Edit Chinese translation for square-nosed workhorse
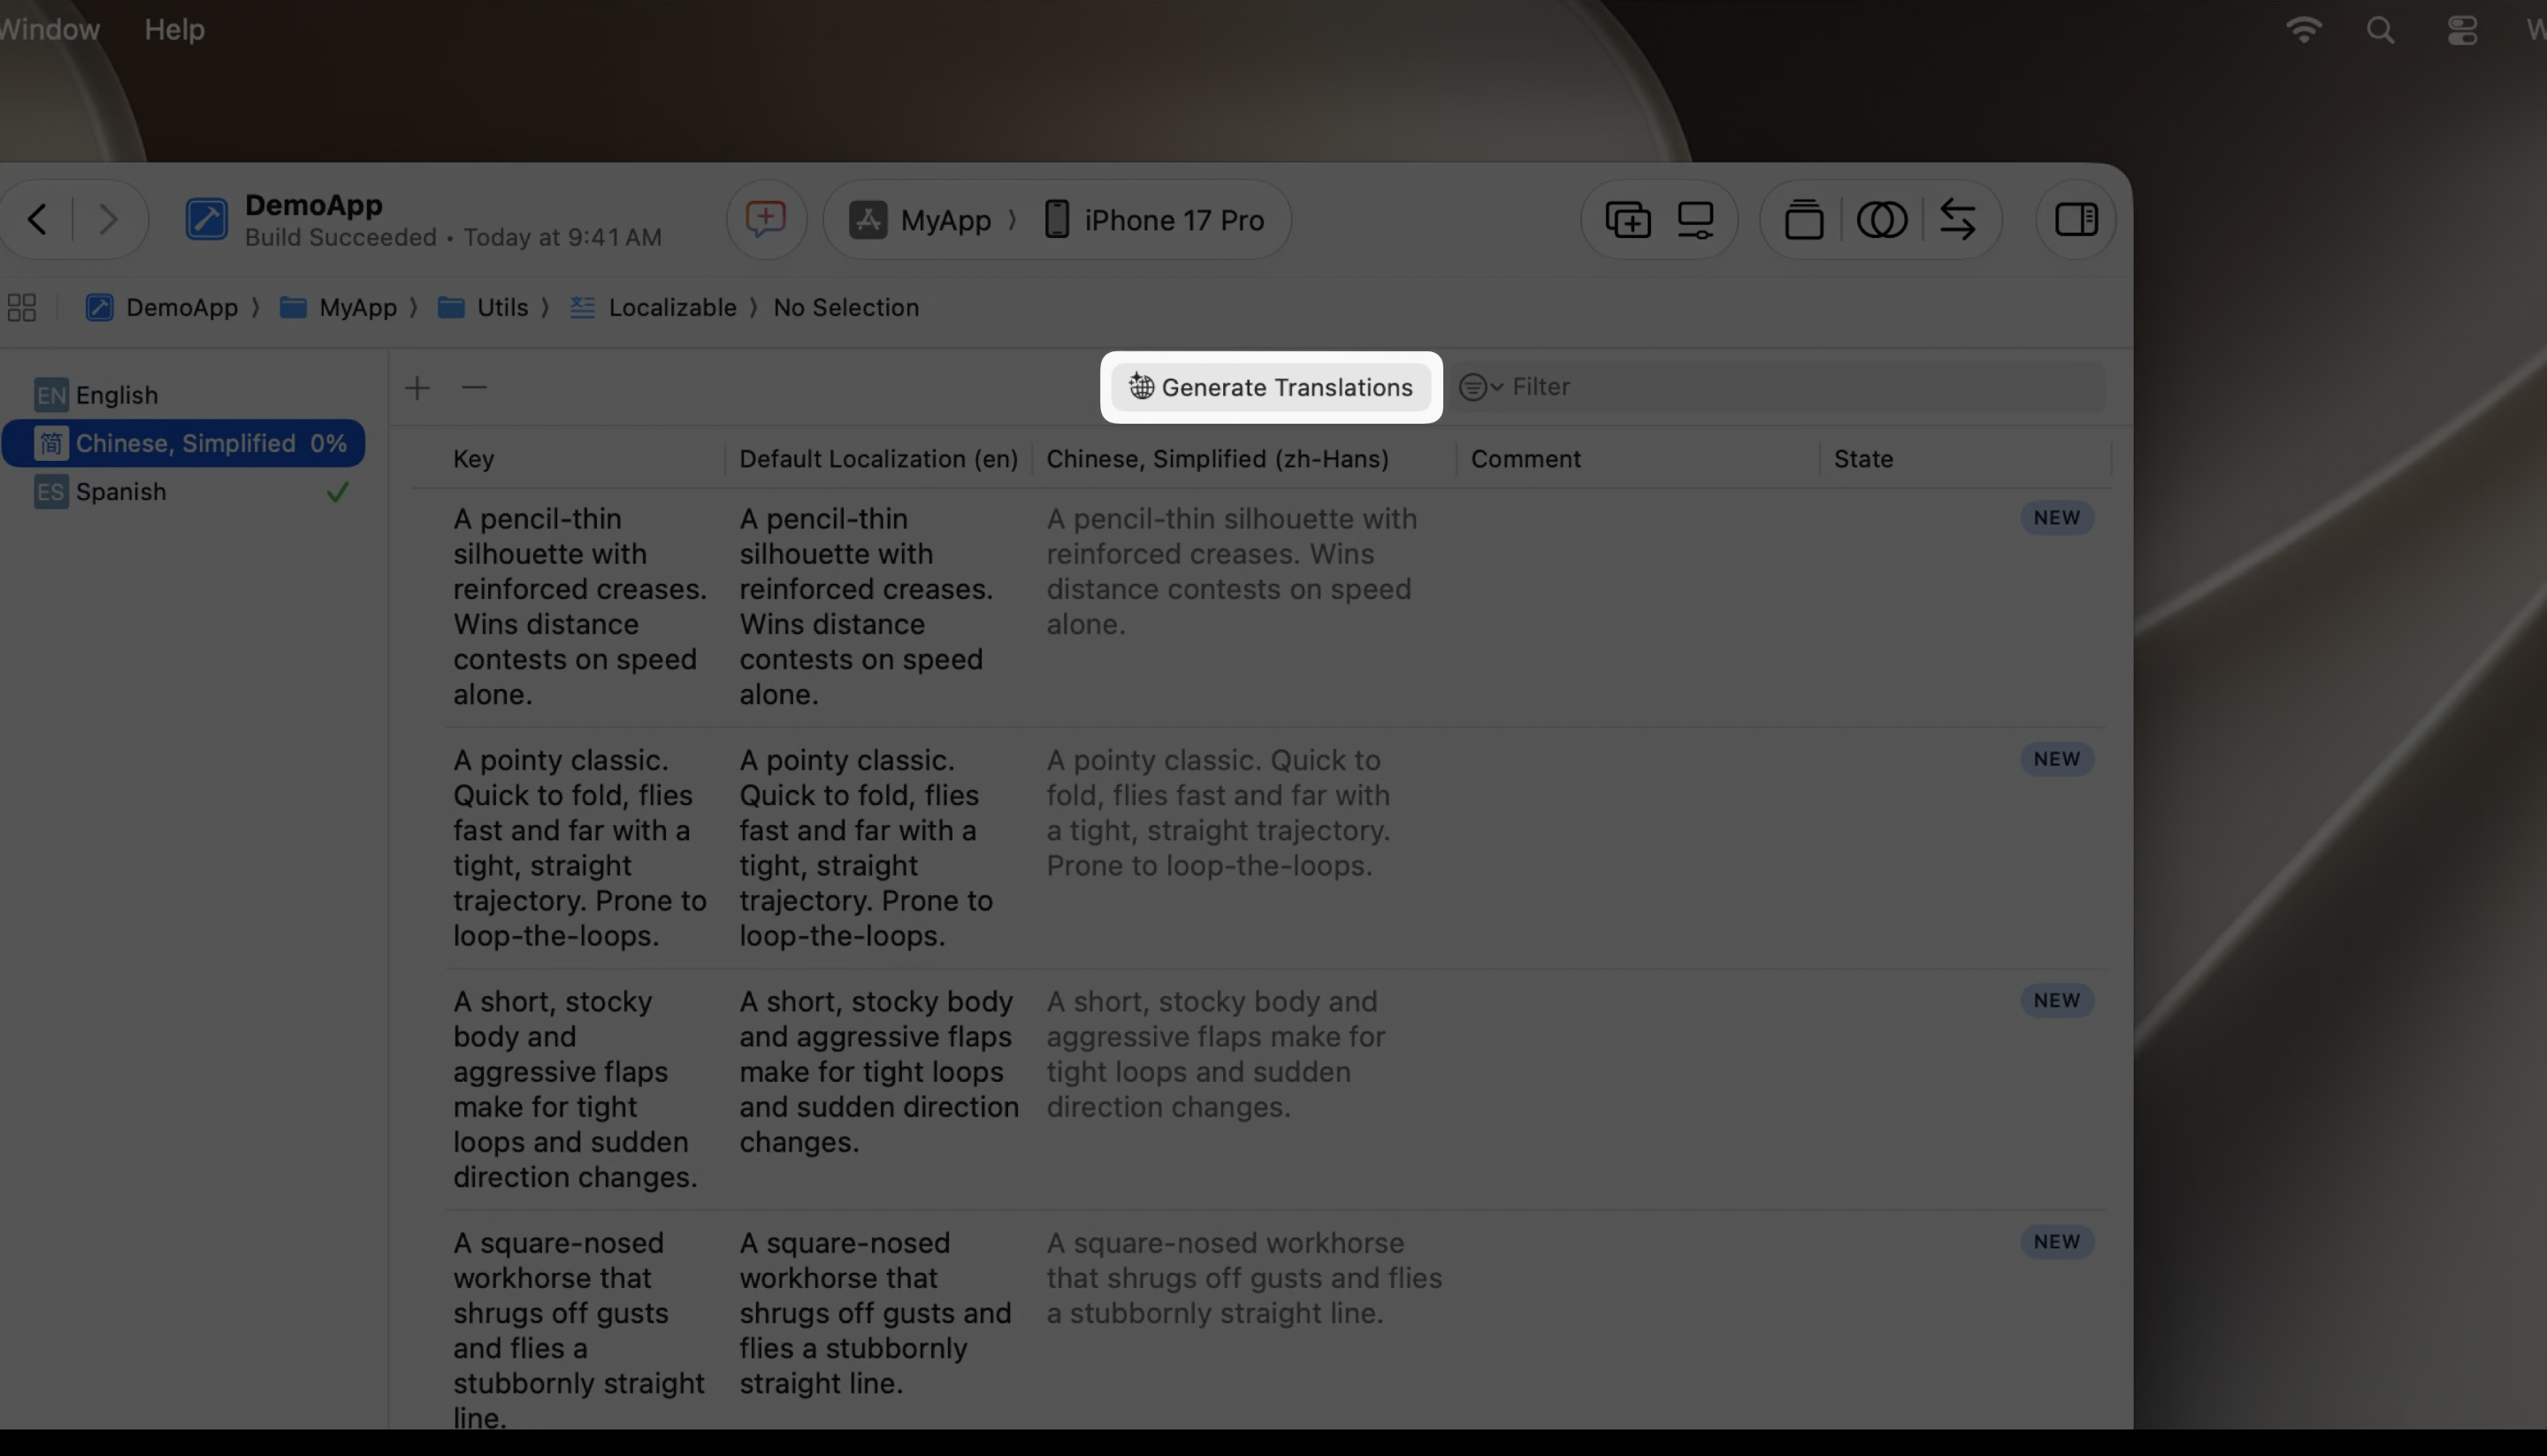2547x1456 pixels. [1243, 1277]
